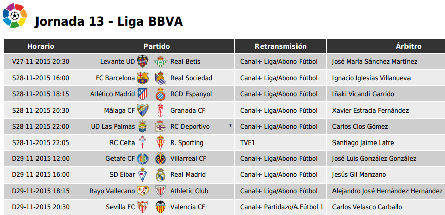Click the La Liga logo icon
Viewport: 445px width, 215px height.
tap(15, 15)
